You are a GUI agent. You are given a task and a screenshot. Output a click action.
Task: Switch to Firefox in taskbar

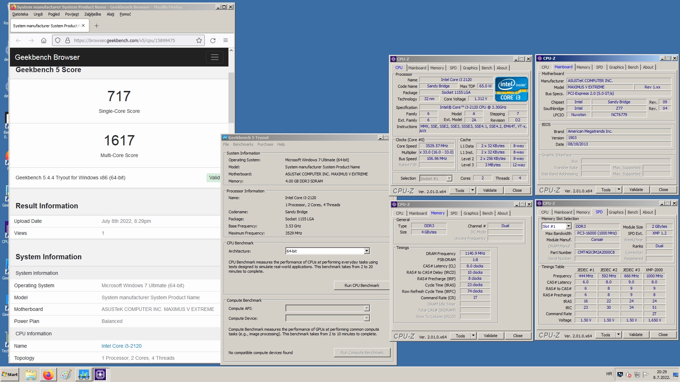coord(48,374)
